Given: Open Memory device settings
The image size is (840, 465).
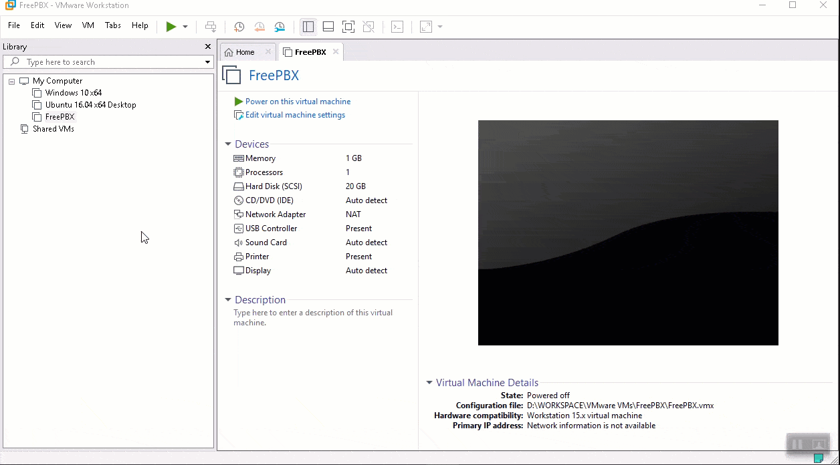Looking at the screenshot, I should (x=260, y=158).
